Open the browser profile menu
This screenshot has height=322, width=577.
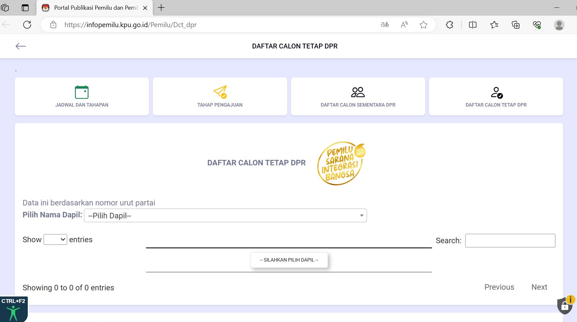pos(560,25)
